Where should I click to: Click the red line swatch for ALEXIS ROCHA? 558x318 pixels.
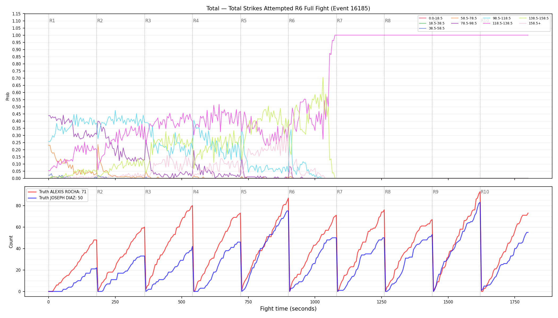click(32, 192)
